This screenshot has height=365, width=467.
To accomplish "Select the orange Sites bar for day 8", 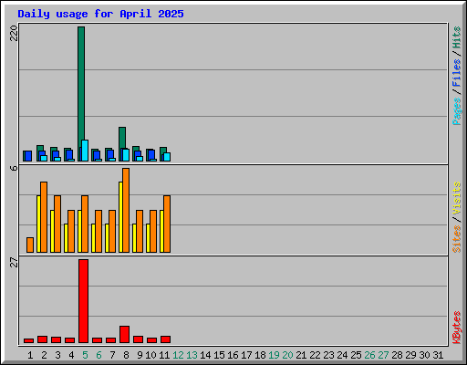I will [126, 210].
